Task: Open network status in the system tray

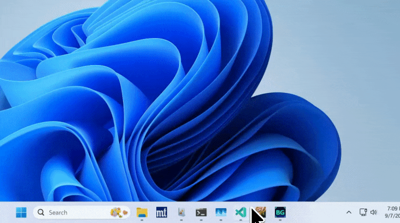Action: (x=363, y=212)
